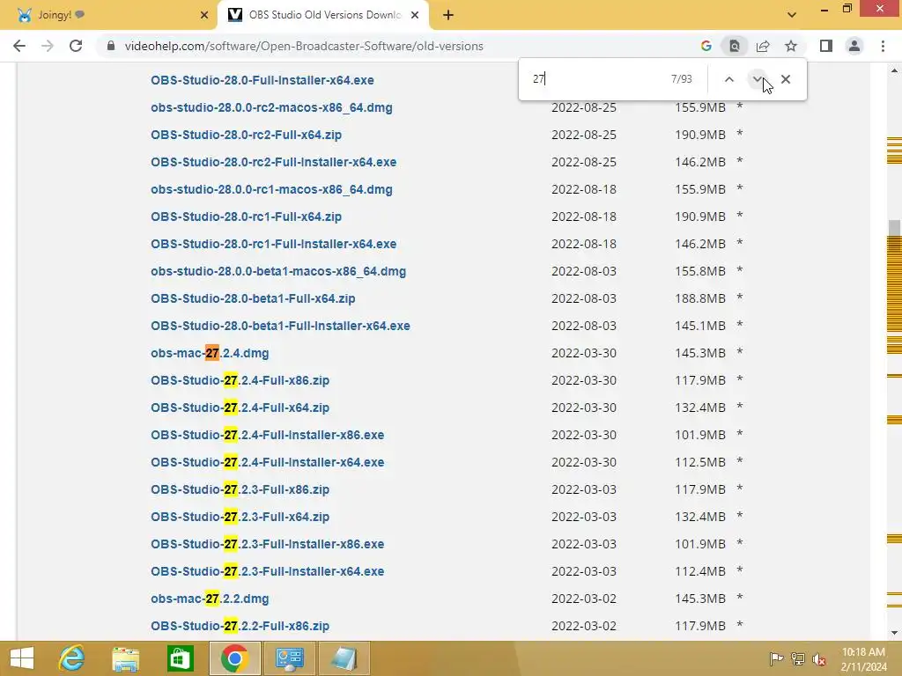
Task: Download OBS-Studio-28.0-rc1-Full-x64.zip
Action: click(247, 217)
